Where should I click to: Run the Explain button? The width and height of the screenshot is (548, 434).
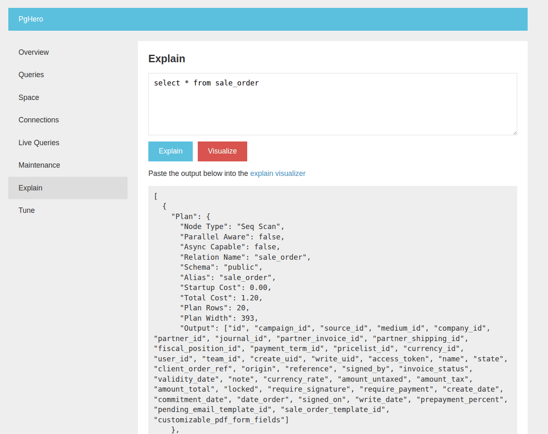(x=170, y=151)
